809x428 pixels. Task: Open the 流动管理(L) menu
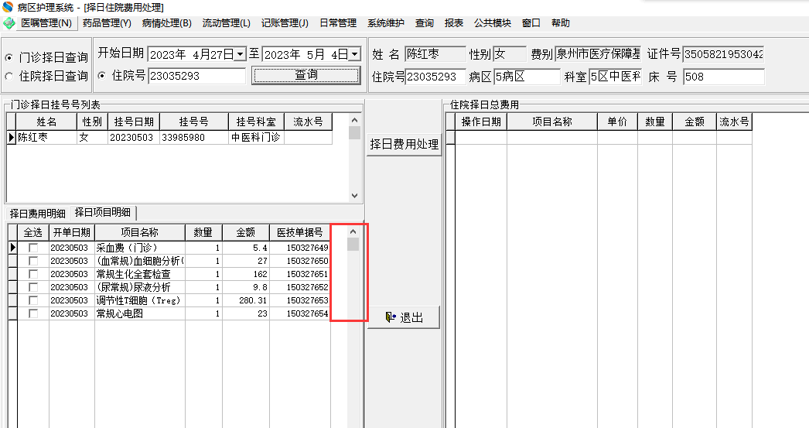tap(226, 23)
